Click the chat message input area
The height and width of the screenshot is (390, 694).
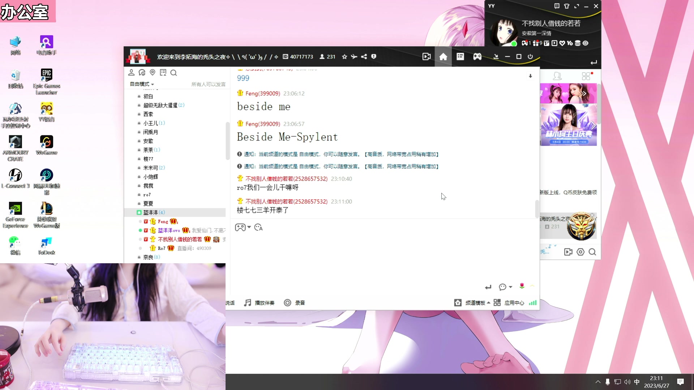point(361,256)
